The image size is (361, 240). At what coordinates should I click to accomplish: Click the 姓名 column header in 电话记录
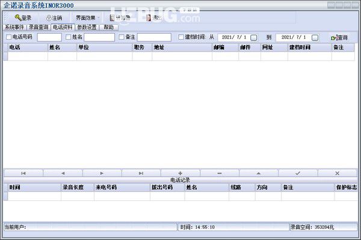click(207, 188)
